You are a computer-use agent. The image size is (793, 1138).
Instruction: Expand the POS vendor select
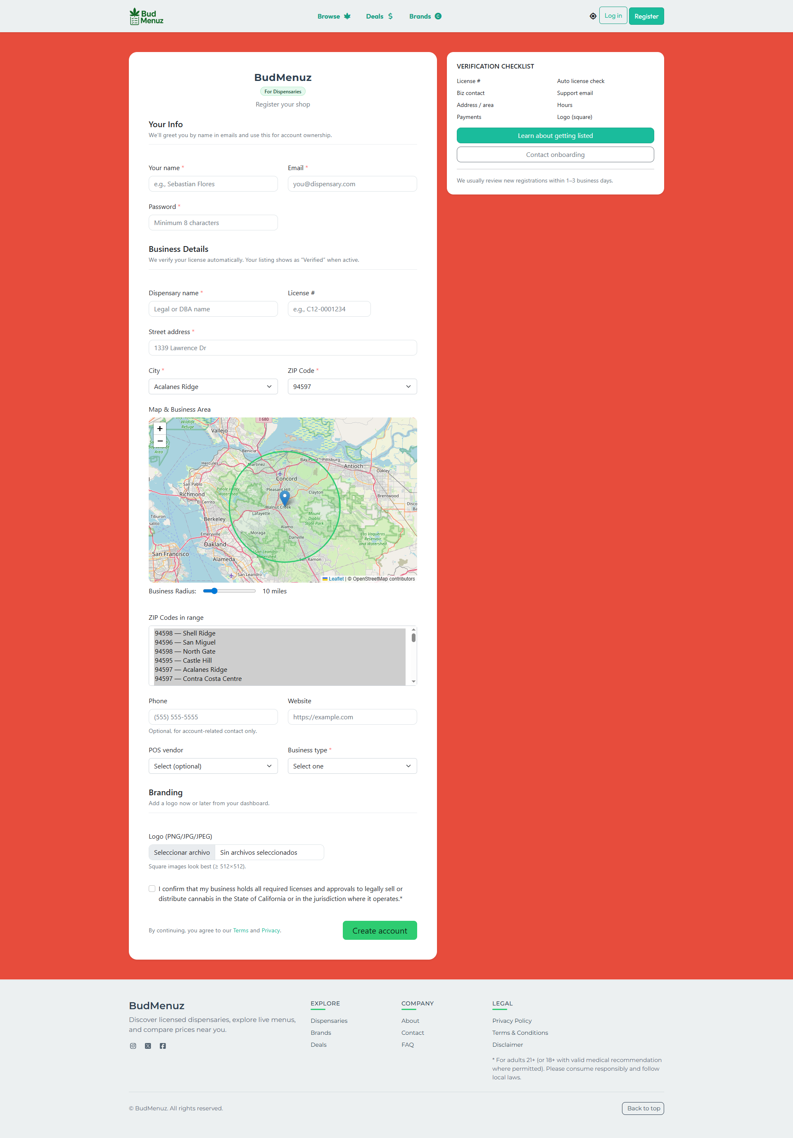point(213,766)
